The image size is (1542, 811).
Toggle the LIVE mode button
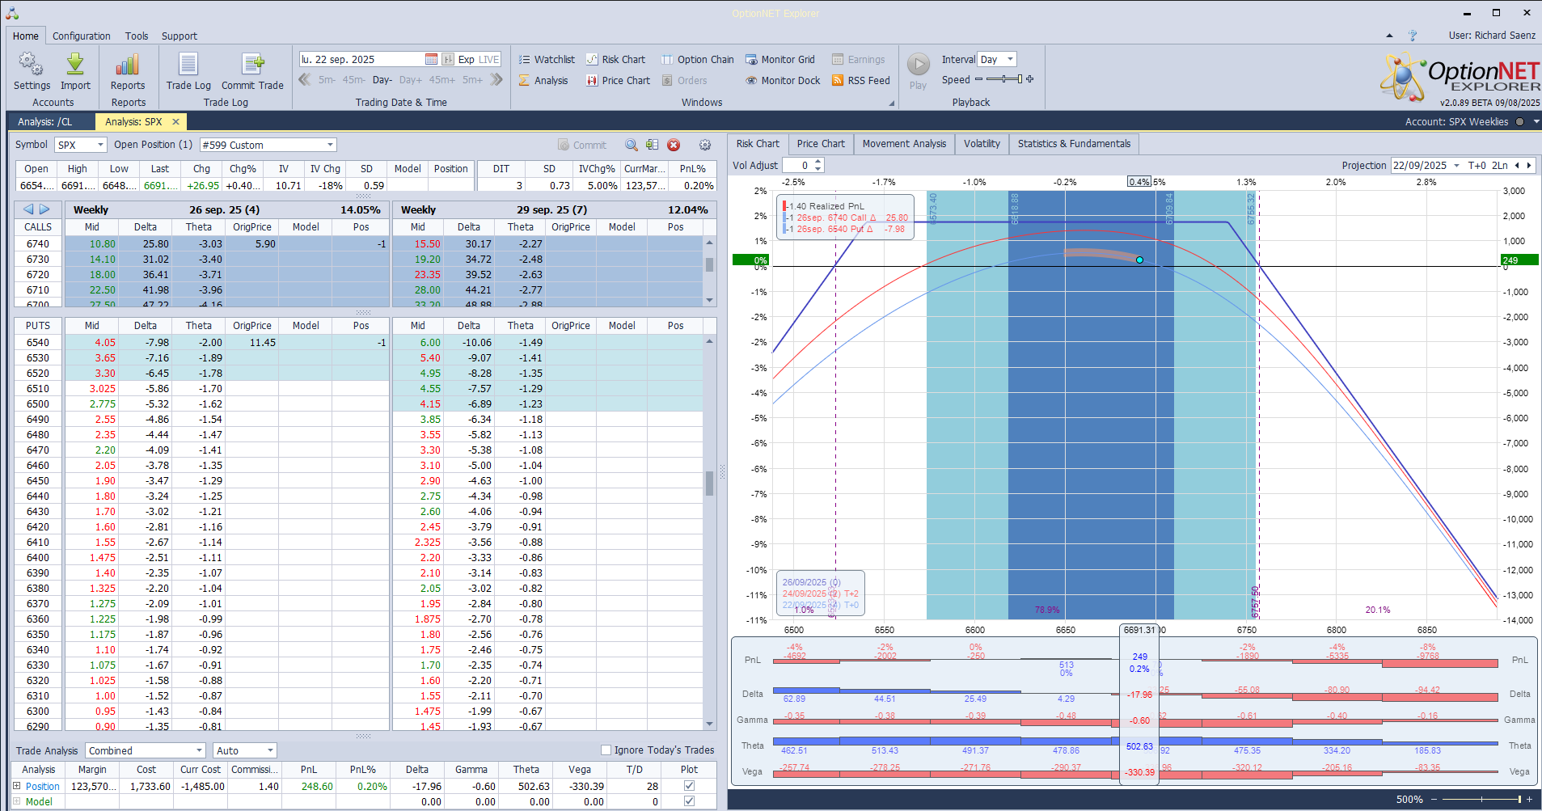489,59
